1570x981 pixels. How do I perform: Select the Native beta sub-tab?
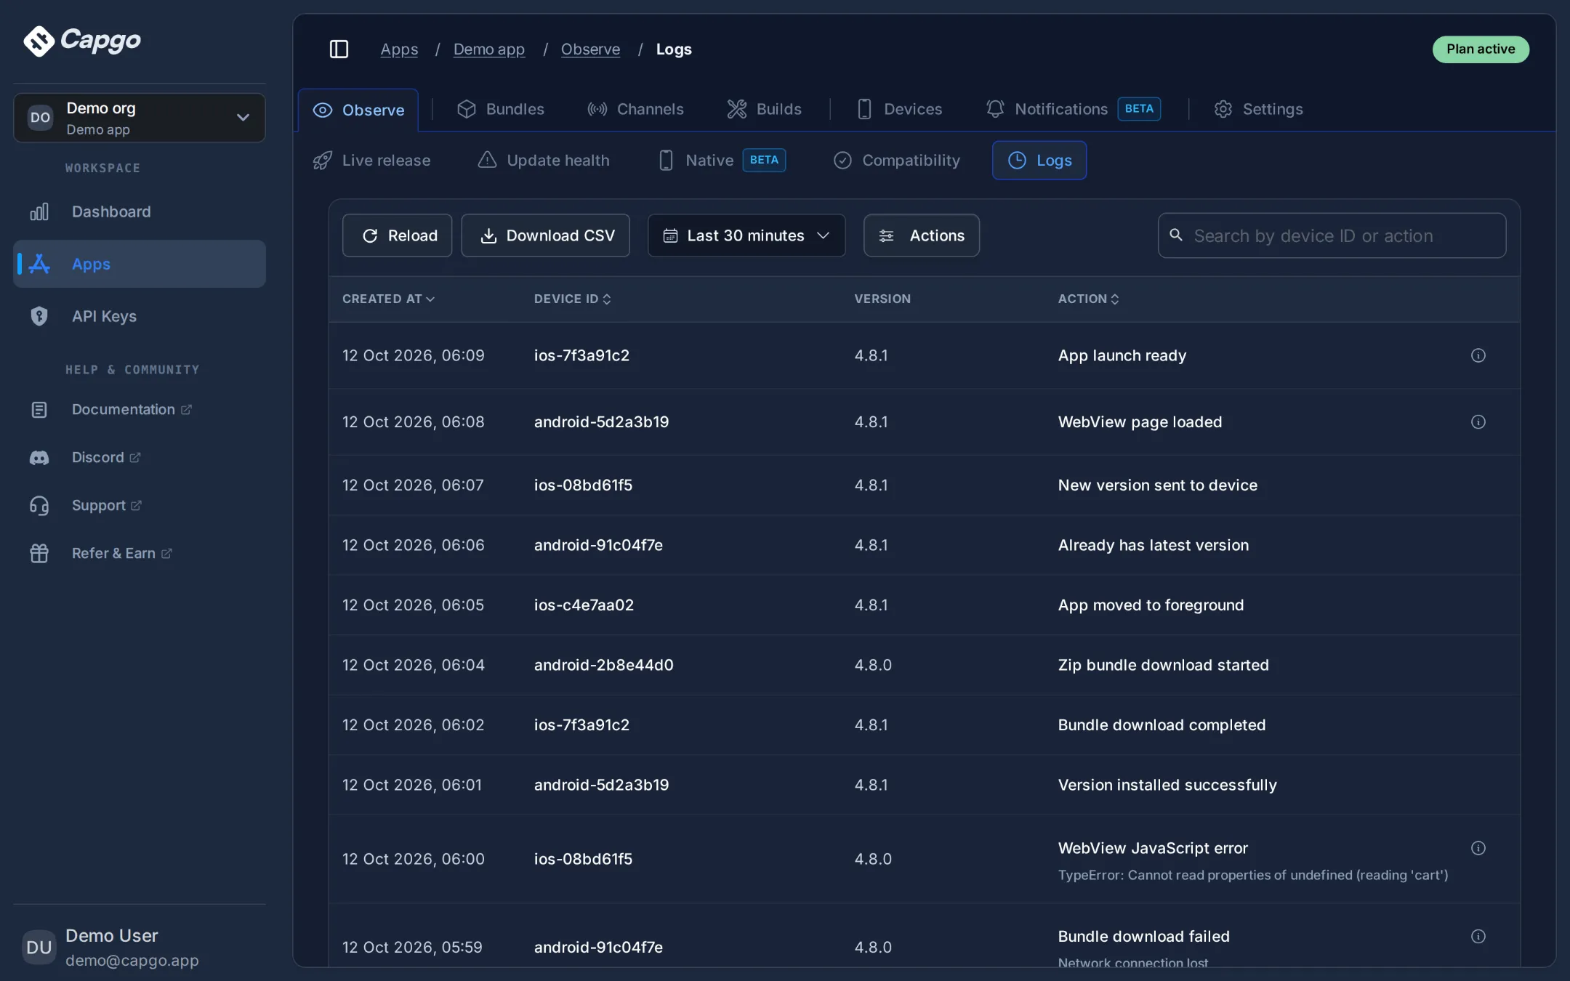[x=722, y=160]
